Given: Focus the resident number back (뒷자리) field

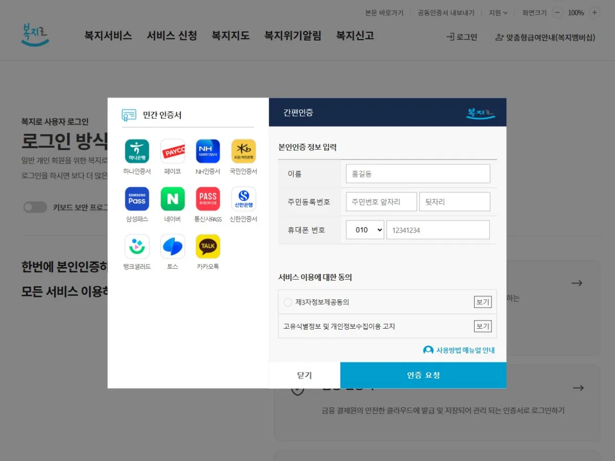Looking at the screenshot, I should 455,202.
